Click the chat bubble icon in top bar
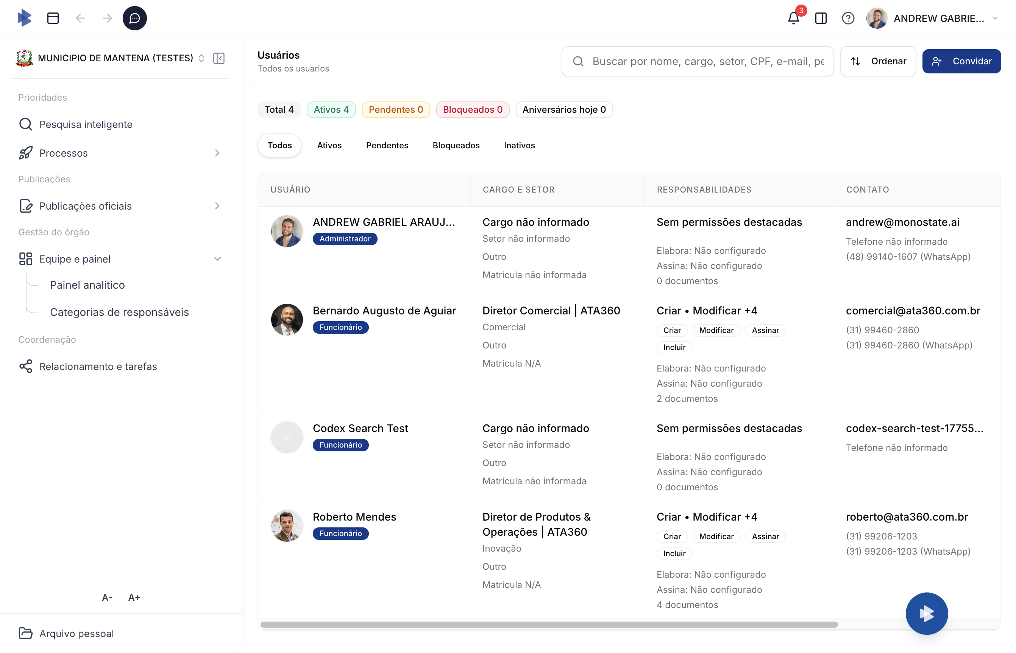The width and height of the screenshot is (1016, 653). (134, 18)
